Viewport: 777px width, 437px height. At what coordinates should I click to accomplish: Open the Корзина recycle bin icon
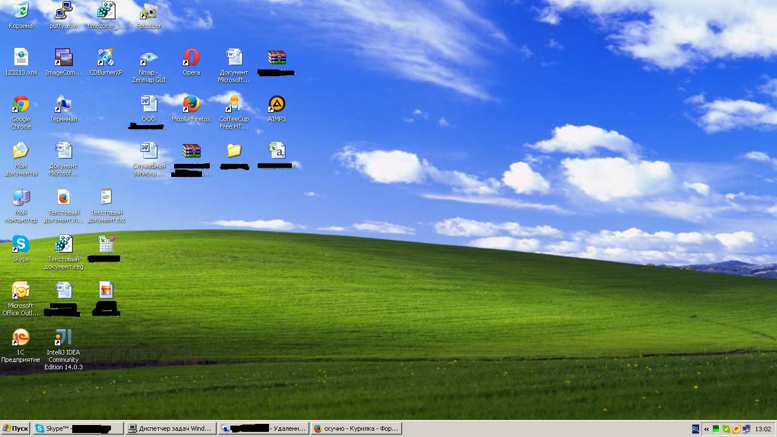20,10
